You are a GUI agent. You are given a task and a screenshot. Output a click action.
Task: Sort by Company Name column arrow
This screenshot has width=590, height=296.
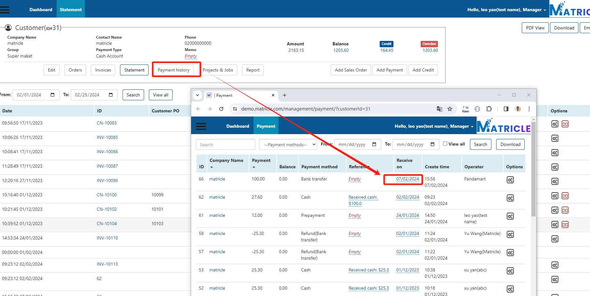coord(212,167)
